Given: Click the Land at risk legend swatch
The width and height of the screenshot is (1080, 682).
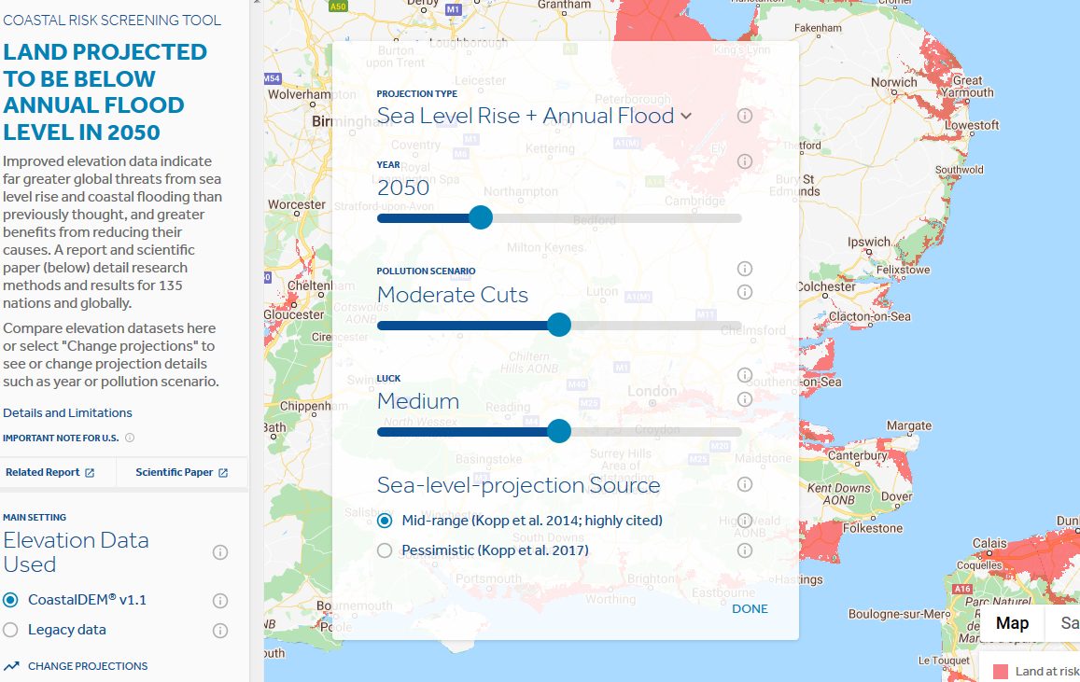Looking at the screenshot, I should pyautogui.click(x=1001, y=672).
